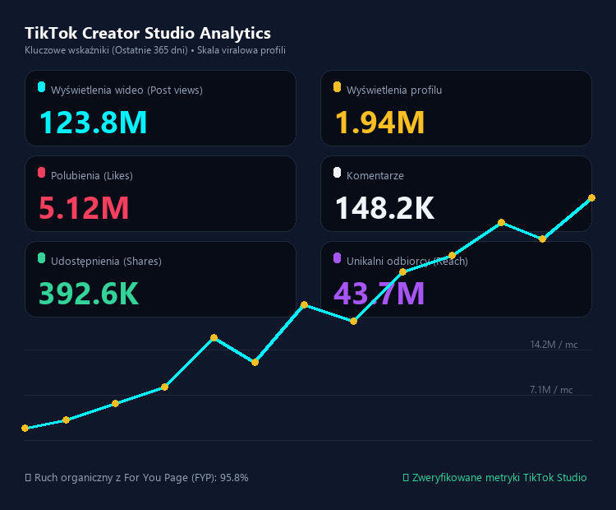Select the 392.6K shares value
This screenshot has height=510, width=616.
(x=89, y=294)
